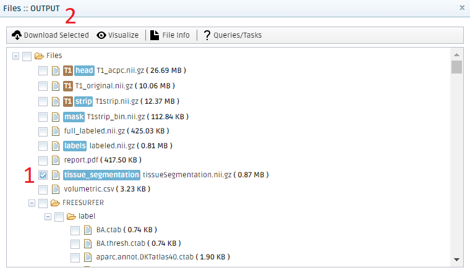The image size is (470, 273).
Task: Tick the BA.thresh.ctab checkbox
Action: 75,244
